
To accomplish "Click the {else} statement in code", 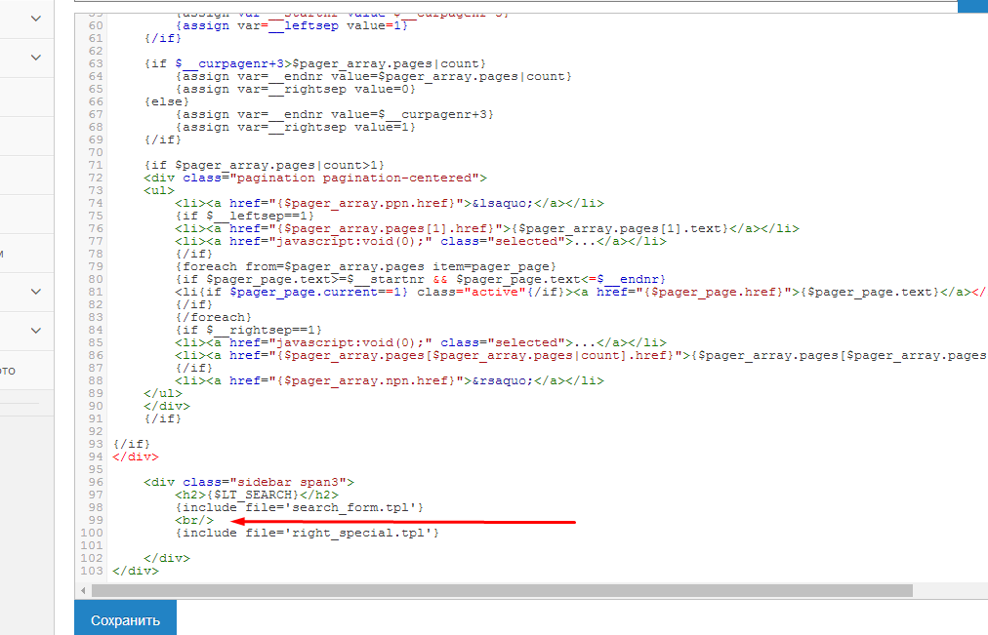I will pos(162,101).
